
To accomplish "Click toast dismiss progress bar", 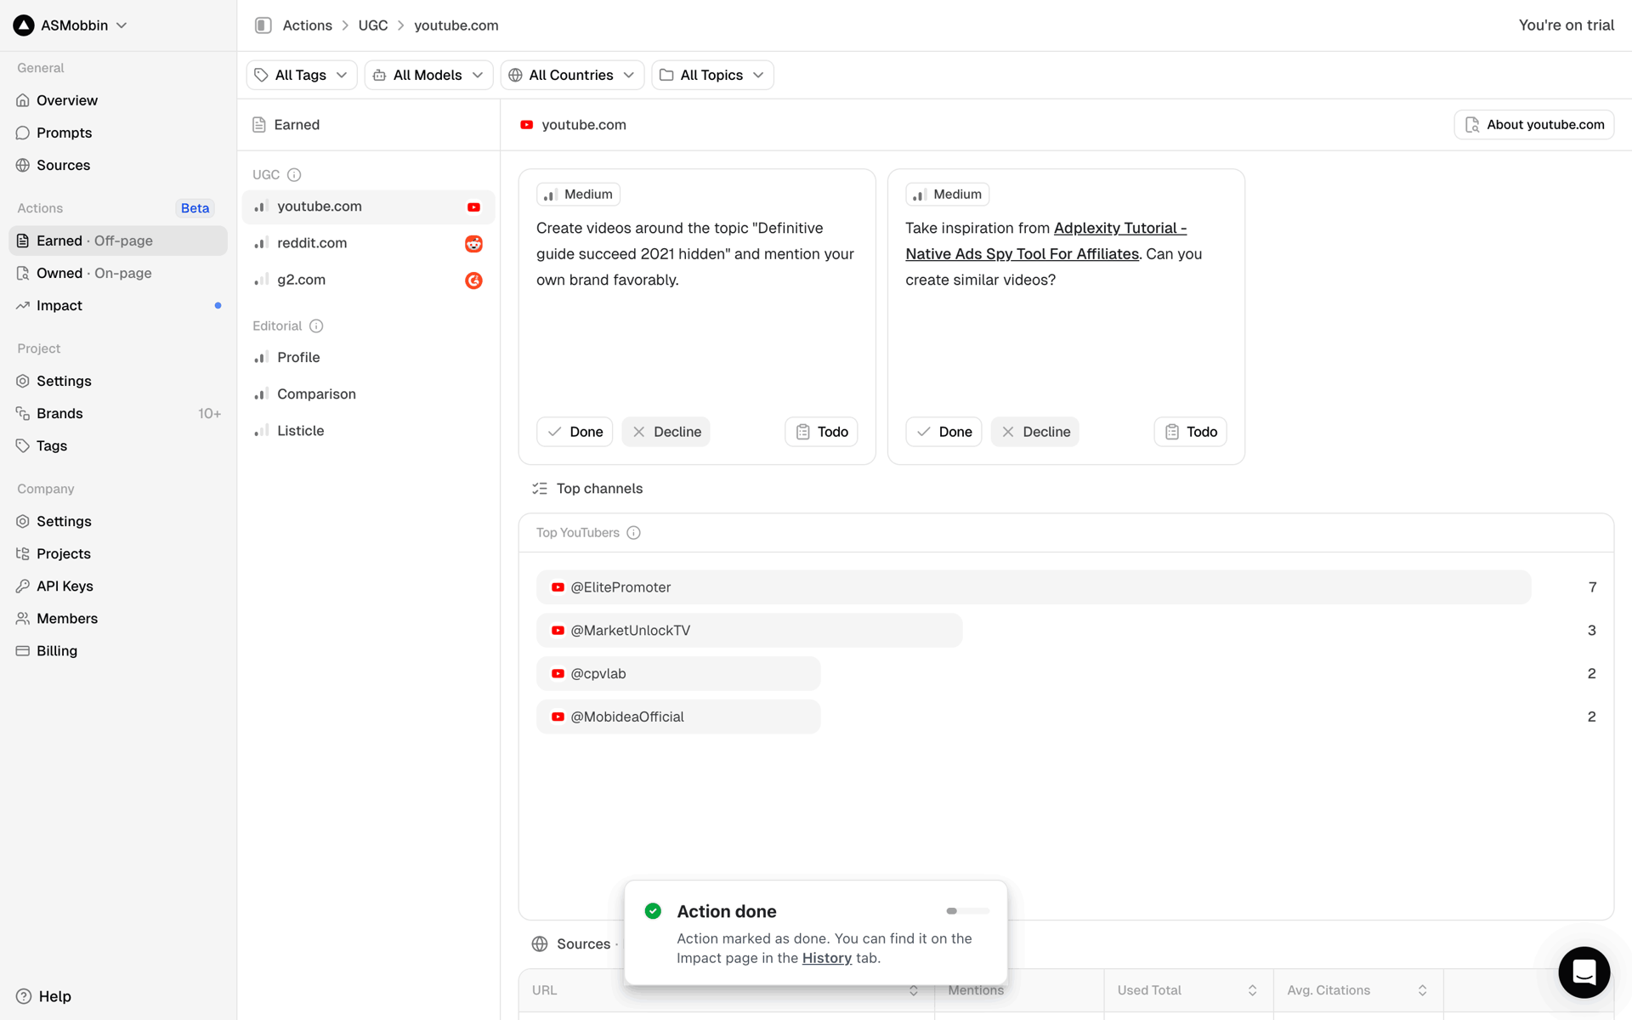I will [967, 911].
